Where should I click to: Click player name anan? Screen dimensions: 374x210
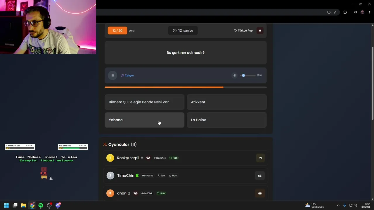122,193
